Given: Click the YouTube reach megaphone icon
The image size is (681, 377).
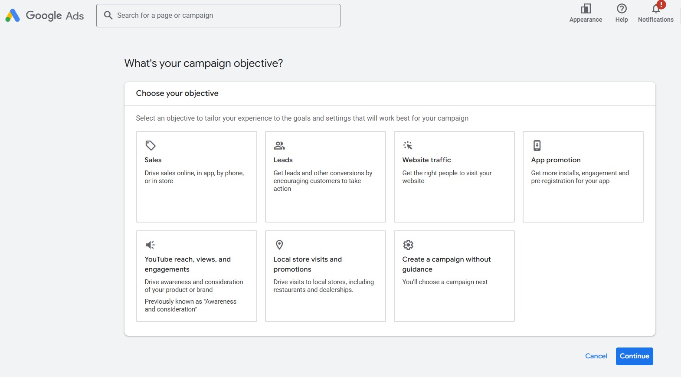Looking at the screenshot, I should tap(150, 245).
